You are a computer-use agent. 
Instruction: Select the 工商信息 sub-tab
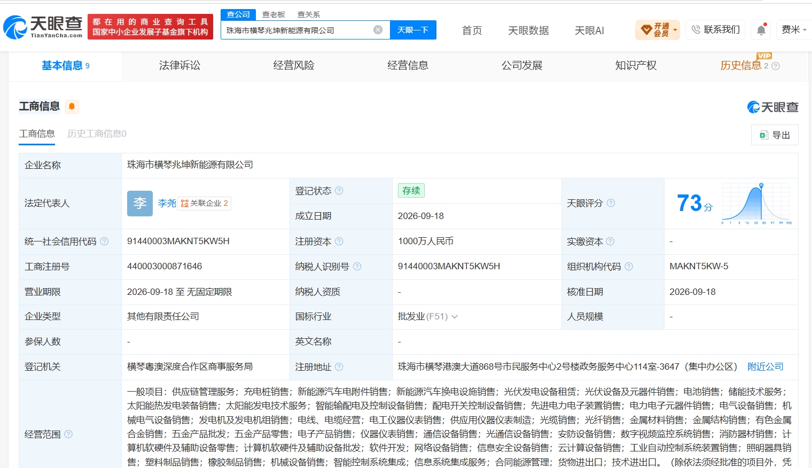tap(37, 134)
